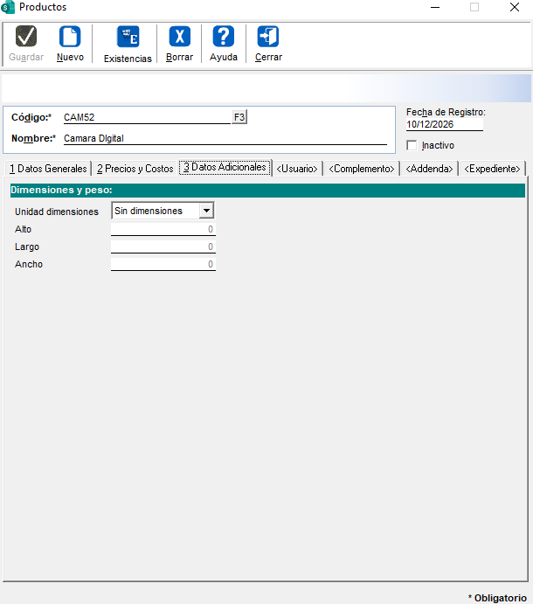This screenshot has width=533, height=604.
Task: Click the Dimensiones y peso header
Action: click(x=267, y=191)
